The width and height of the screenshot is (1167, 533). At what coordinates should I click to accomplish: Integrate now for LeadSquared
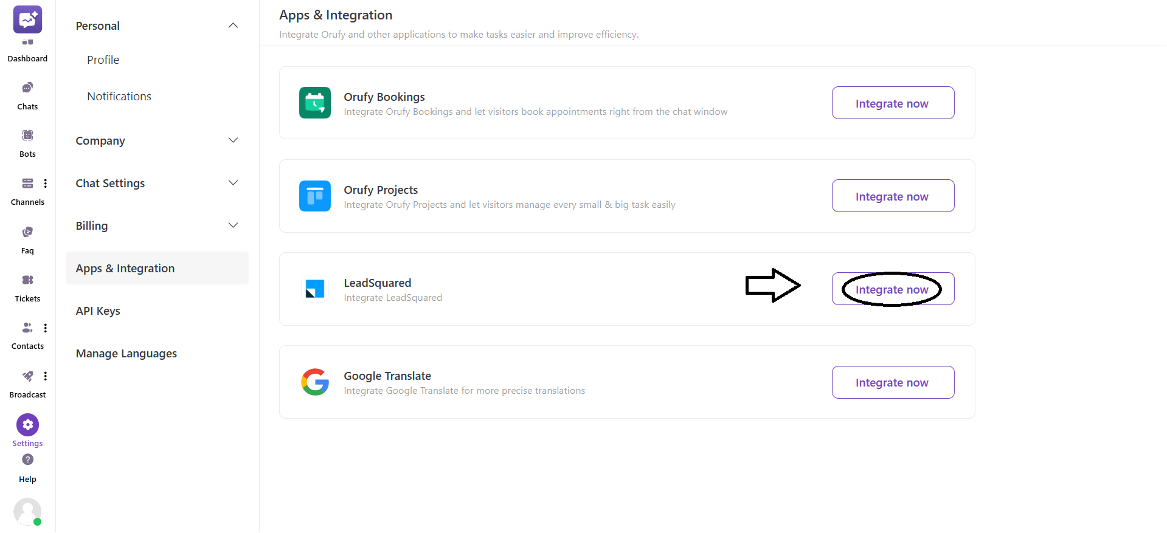(x=892, y=289)
